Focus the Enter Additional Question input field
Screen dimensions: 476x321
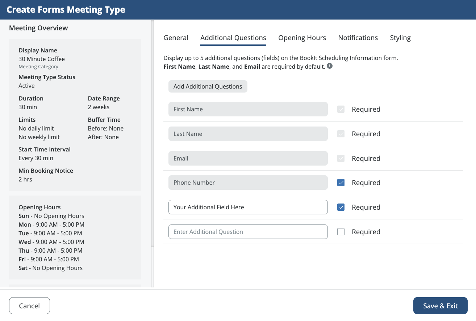pos(248,232)
